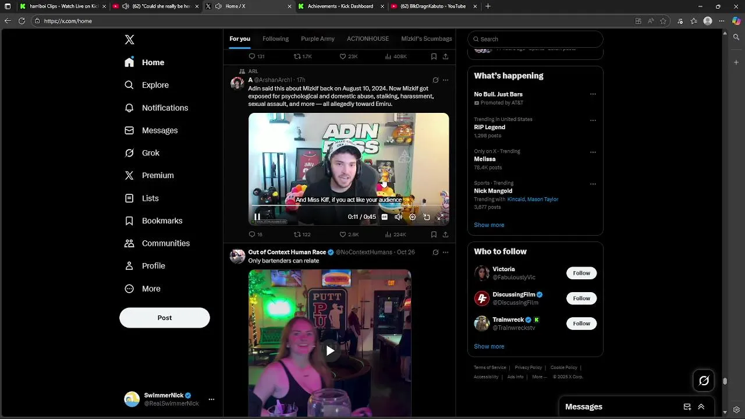Open more options on ArshanArchi post
The width and height of the screenshot is (745, 419).
[x=445, y=80]
